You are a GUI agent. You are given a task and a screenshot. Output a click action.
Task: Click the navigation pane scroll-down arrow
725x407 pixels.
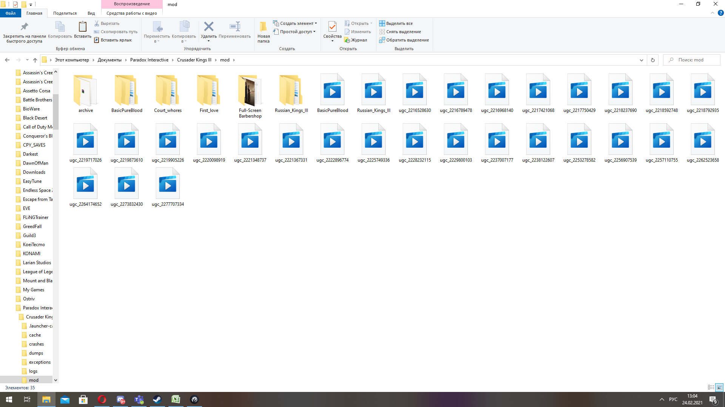coord(56,380)
